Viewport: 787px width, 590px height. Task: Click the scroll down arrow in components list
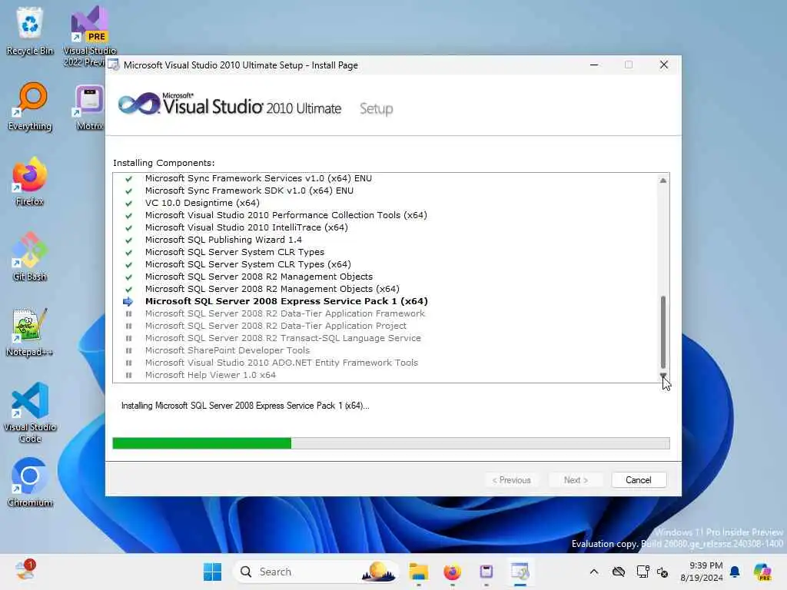click(x=663, y=375)
